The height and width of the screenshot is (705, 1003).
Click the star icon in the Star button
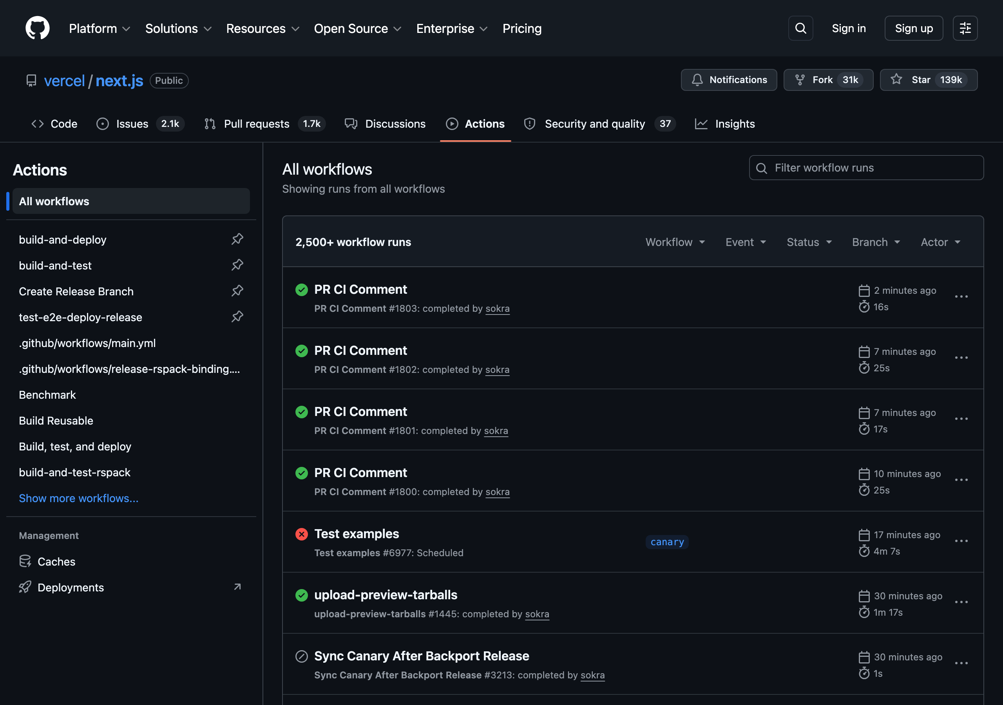896,80
